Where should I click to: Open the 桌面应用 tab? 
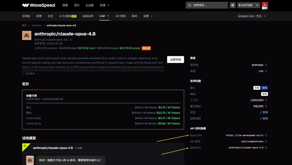point(88,16)
